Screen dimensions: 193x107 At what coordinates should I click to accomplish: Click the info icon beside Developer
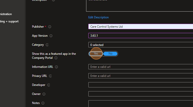[48, 85]
